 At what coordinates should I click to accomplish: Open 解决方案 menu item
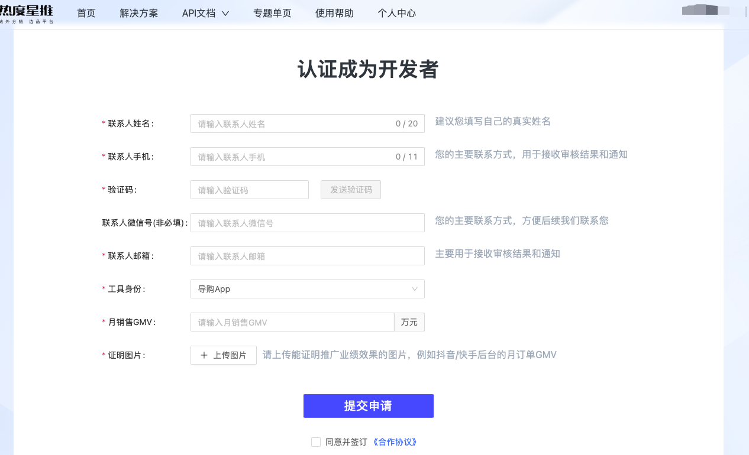pos(138,13)
